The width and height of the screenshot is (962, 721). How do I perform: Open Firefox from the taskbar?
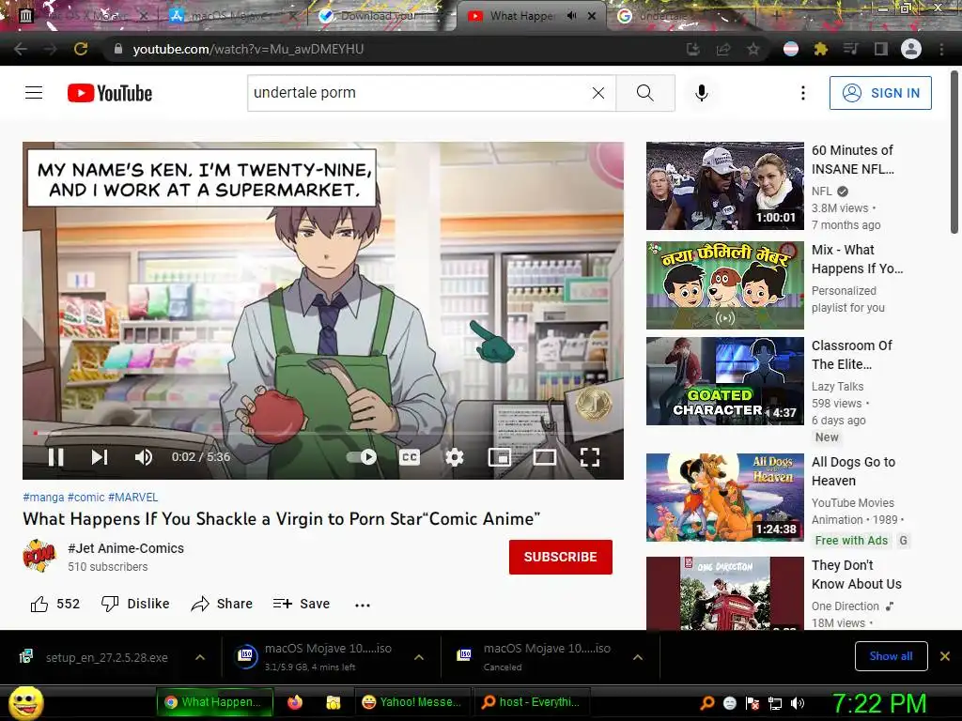294,702
